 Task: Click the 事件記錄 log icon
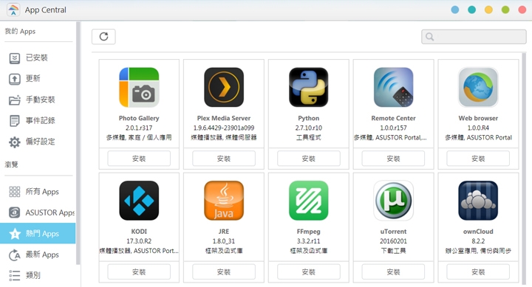point(15,121)
